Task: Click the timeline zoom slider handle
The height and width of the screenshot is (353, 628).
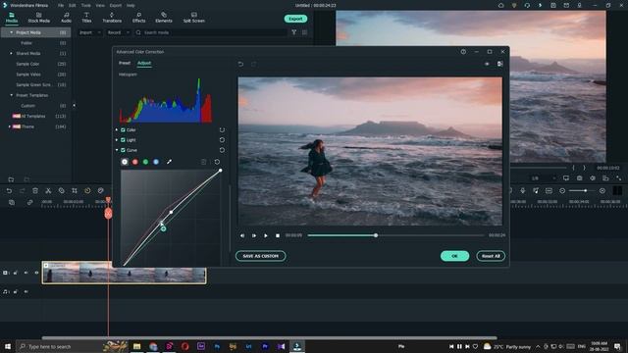Action: [x=585, y=191]
